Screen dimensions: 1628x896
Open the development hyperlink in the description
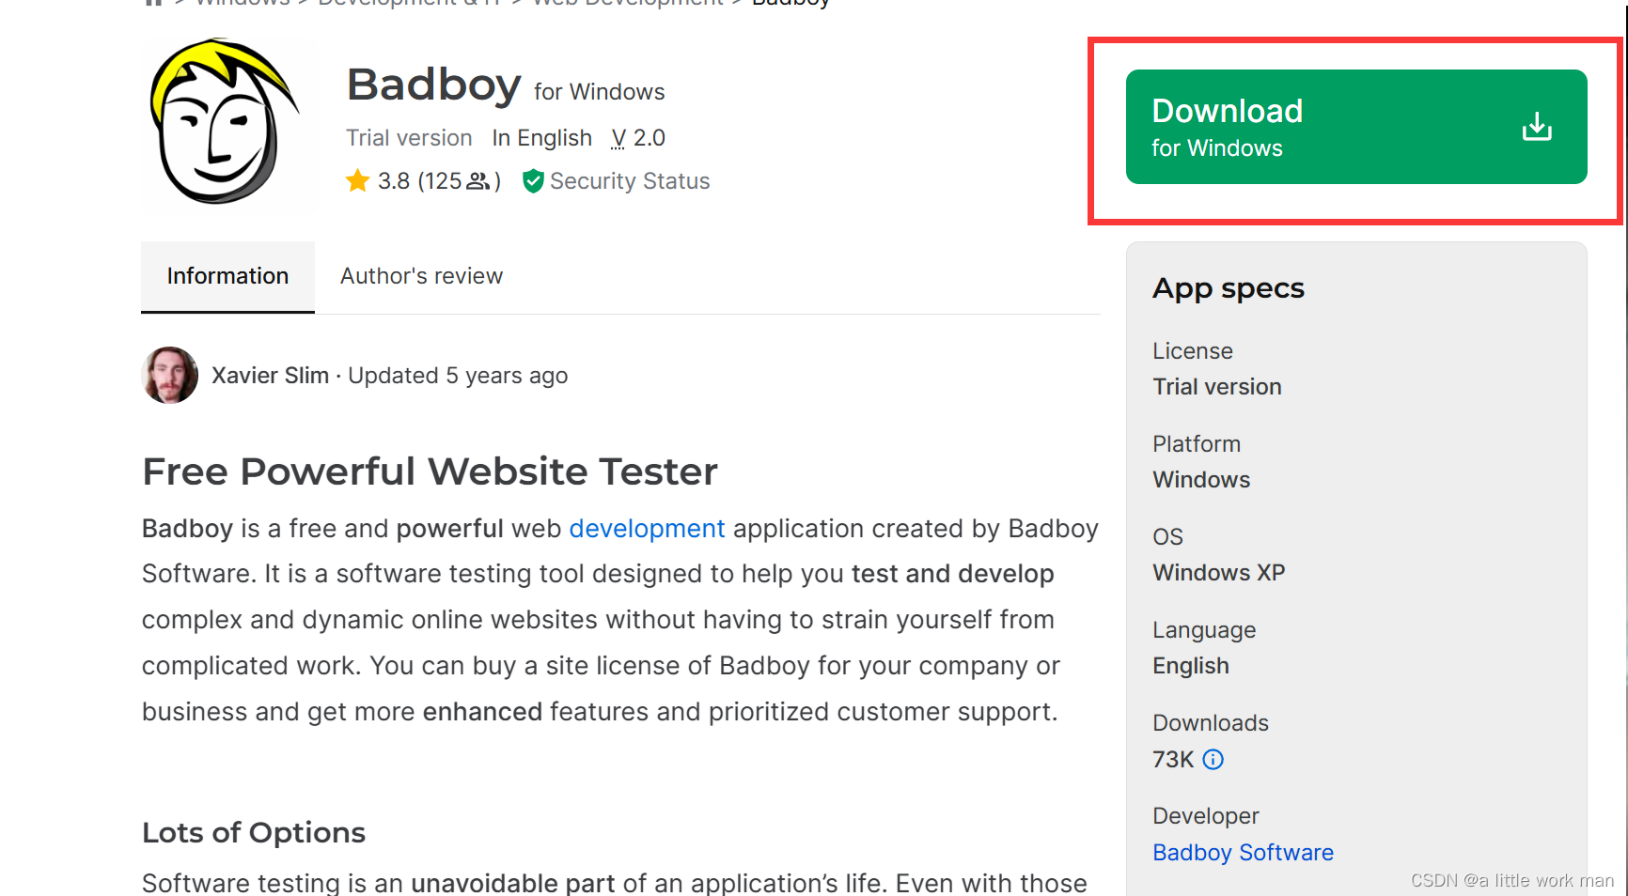coord(647,529)
